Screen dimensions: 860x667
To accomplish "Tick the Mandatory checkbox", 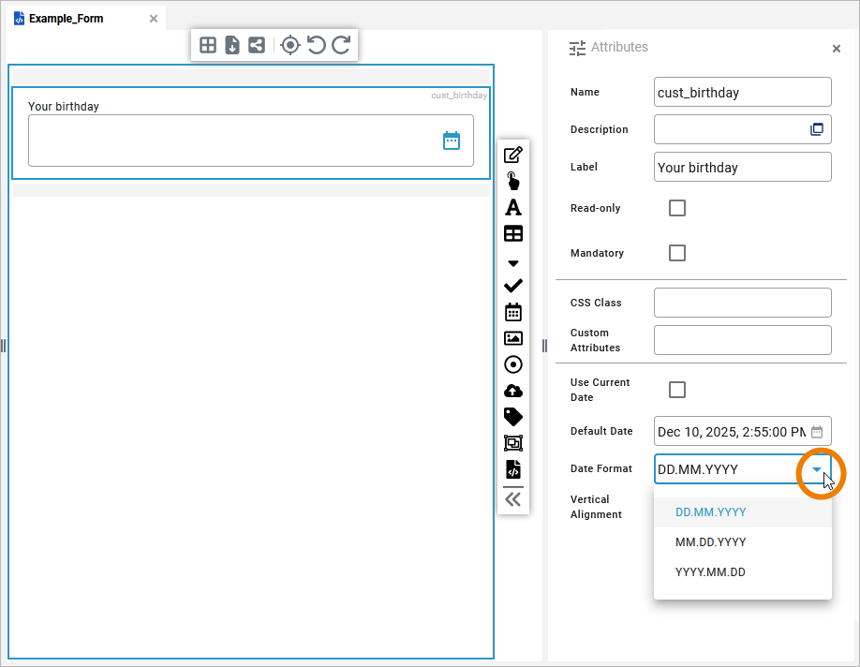I will pyautogui.click(x=677, y=253).
